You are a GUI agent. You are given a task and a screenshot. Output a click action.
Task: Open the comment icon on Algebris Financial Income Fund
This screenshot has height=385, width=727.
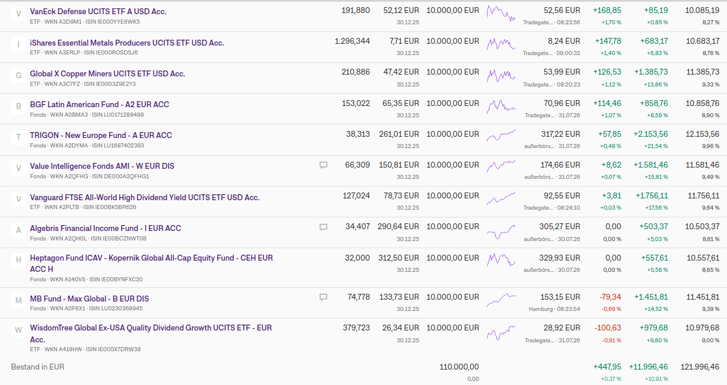point(323,227)
